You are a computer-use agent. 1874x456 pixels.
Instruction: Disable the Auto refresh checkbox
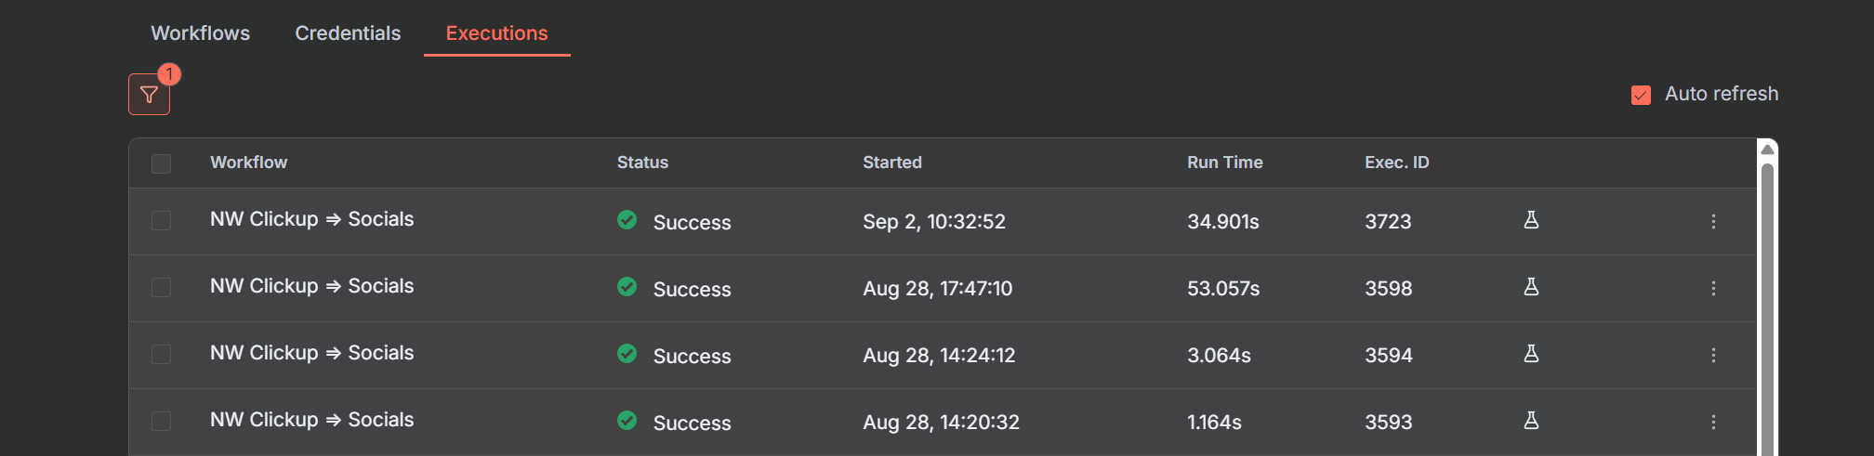[x=1641, y=95]
